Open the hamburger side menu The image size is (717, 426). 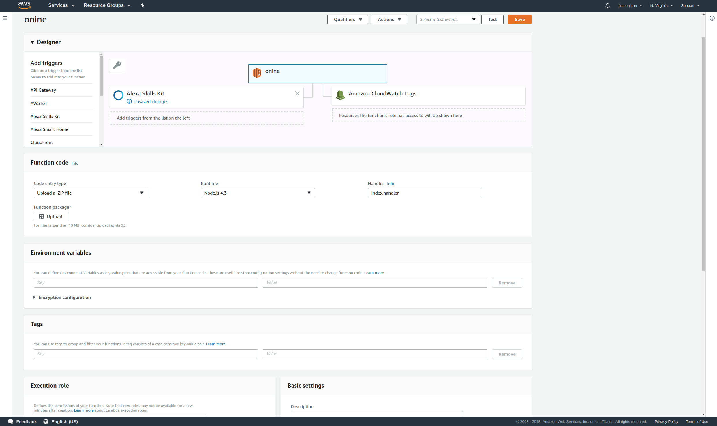pos(5,18)
